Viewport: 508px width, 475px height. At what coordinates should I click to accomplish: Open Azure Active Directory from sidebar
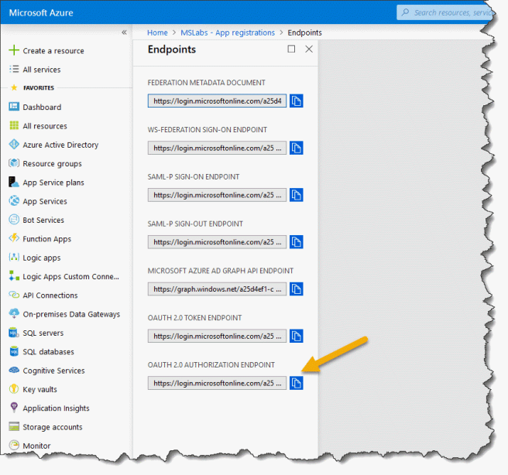[x=60, y=145]
